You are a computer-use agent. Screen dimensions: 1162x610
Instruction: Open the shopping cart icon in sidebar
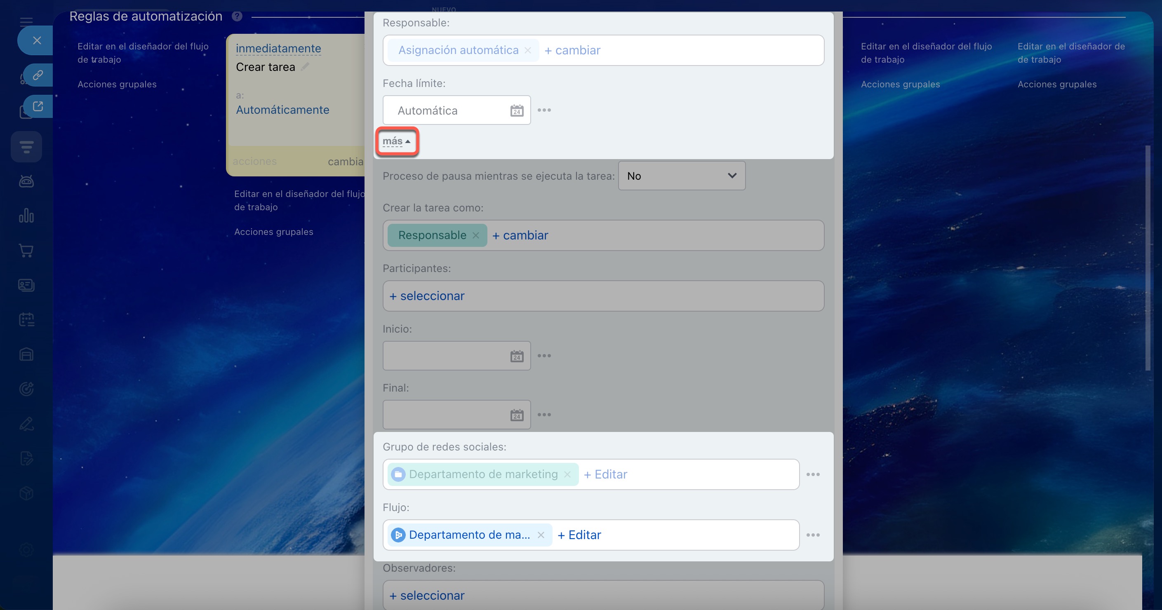click(26, 251)
